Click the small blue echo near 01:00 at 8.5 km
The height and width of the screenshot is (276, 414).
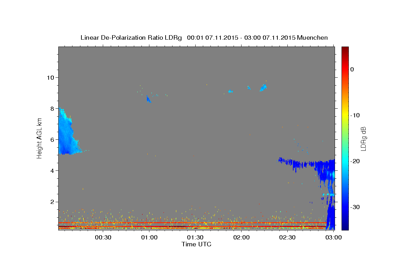149,99
